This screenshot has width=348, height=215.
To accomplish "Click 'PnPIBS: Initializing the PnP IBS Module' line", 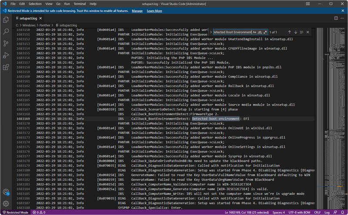I will [172, 58].
